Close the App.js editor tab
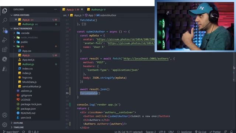This screenshot has width=236, height=133. point(82,9)
